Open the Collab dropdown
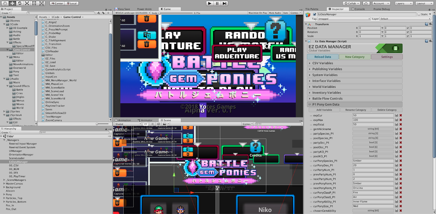 pyautogui.click(x=352, y=3)
